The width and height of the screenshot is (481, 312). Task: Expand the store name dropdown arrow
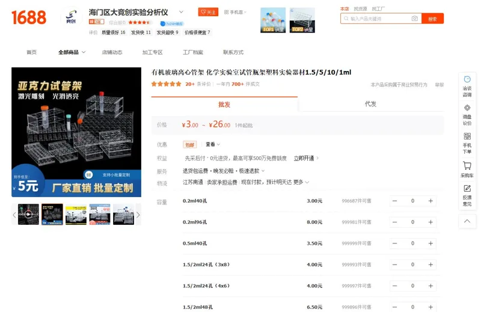pos(182,12)
